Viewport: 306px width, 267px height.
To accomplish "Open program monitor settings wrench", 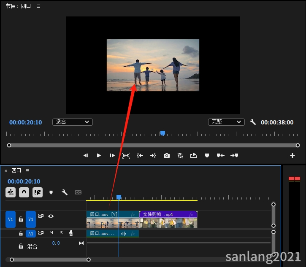I will click(x=253, y=122).
